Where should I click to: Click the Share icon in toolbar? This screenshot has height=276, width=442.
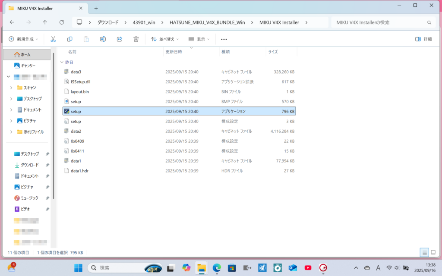pos(120,39)
